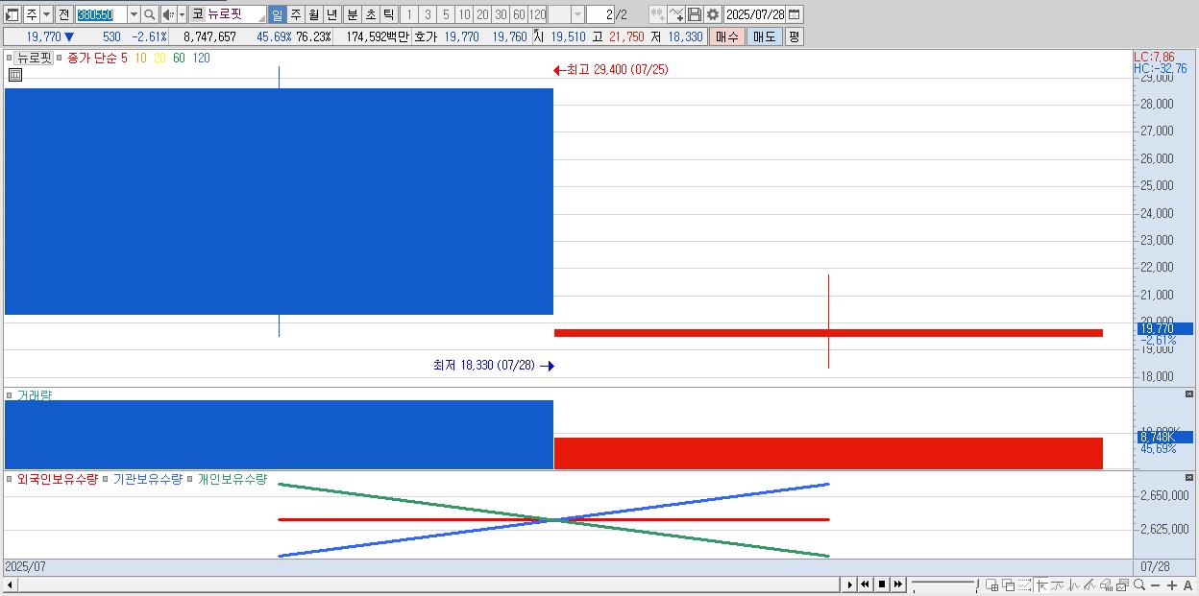Click the 외국인보유수량 red legend marker
This screenshot has width=1199, height=596.
pos(12,479)
